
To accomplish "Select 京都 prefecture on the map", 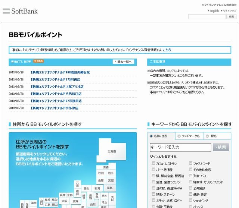I will [70, 195].
